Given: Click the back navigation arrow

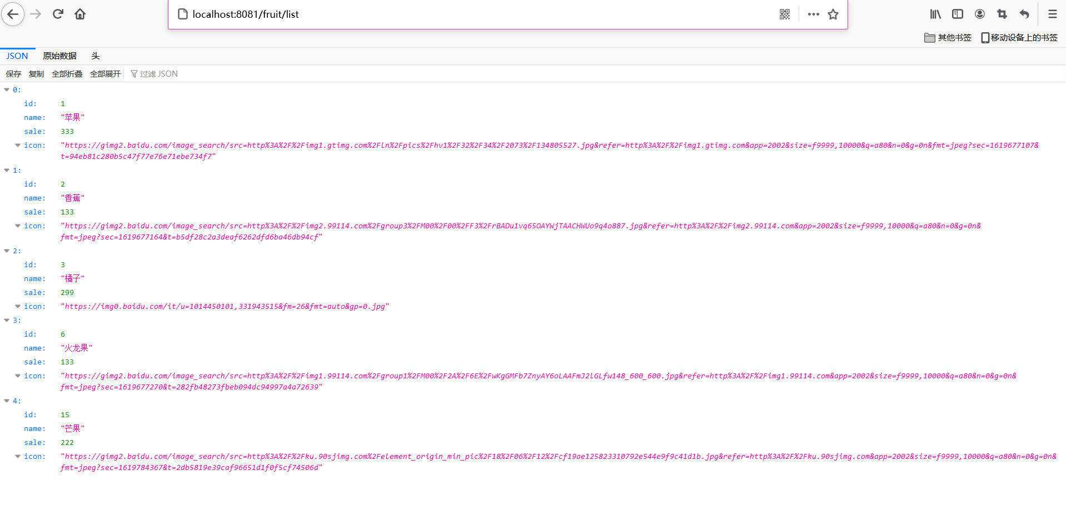Looking at the screenshot, I should coord(12,14).
